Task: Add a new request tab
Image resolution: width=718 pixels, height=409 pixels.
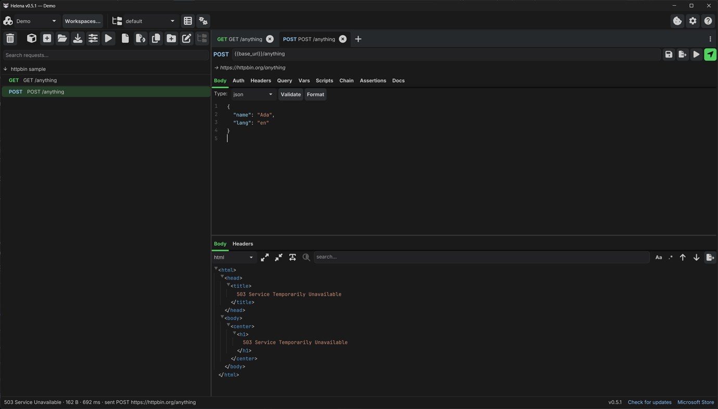Action: coord(358,39)
